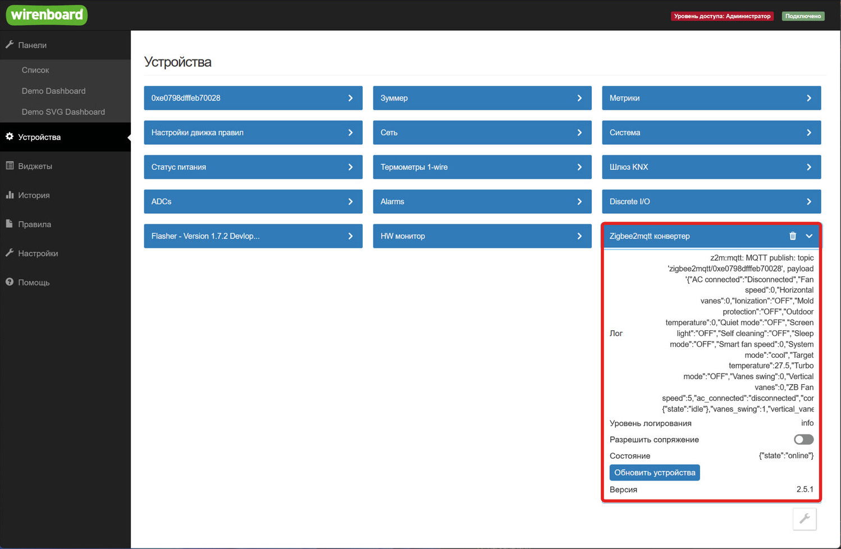Expand the Зуммер device card
The image size is (841, 549).
click(x=482, y=98)
